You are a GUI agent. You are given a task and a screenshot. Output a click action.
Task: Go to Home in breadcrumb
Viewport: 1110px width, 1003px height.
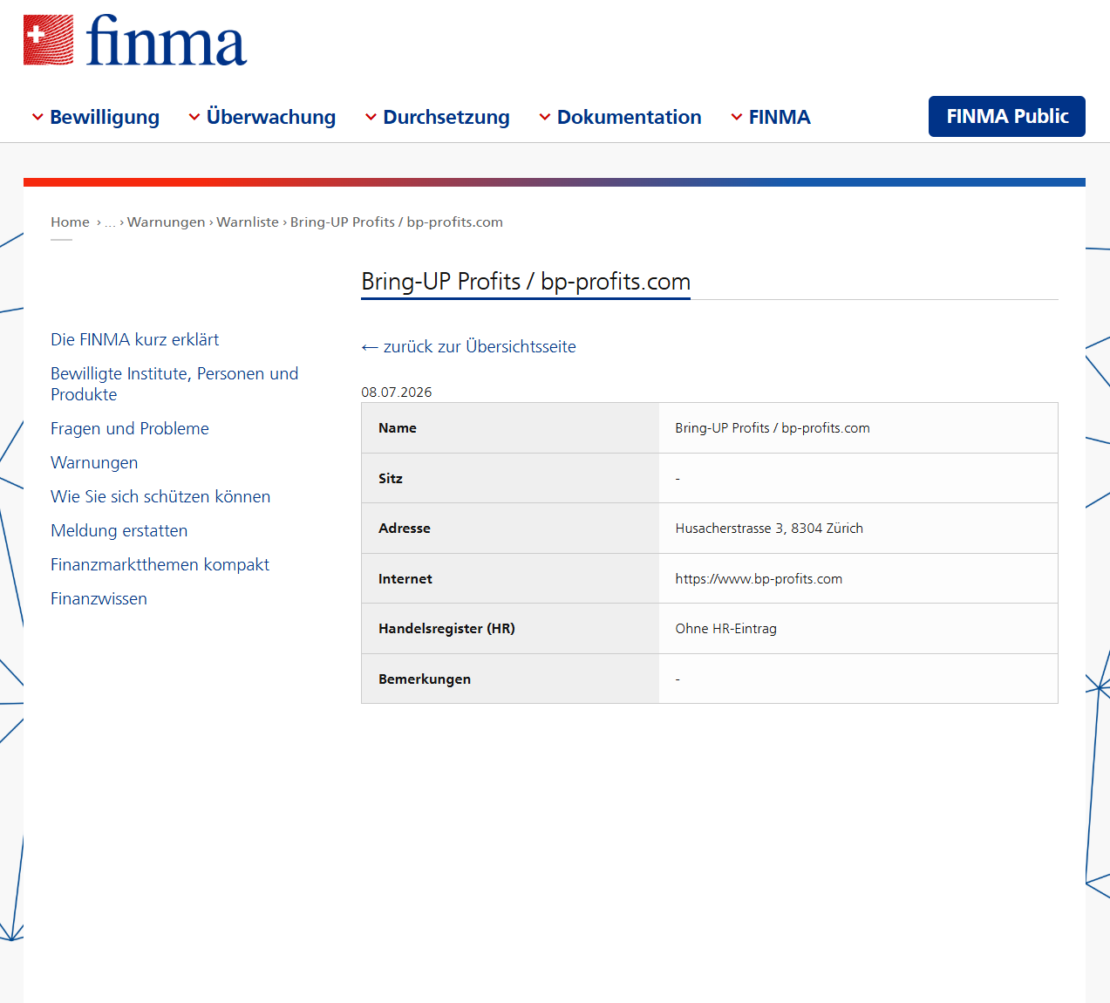(70, 222)
